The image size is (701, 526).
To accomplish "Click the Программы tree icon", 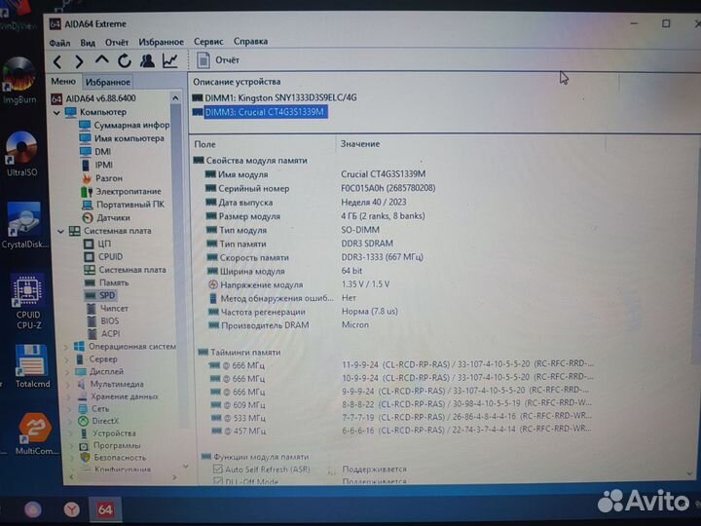I will pyautogui.click(x=84, y=446).
